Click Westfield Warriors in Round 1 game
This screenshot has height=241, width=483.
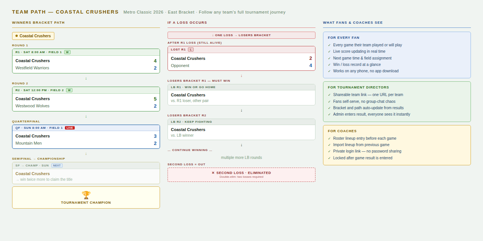(x=32, y=68)
